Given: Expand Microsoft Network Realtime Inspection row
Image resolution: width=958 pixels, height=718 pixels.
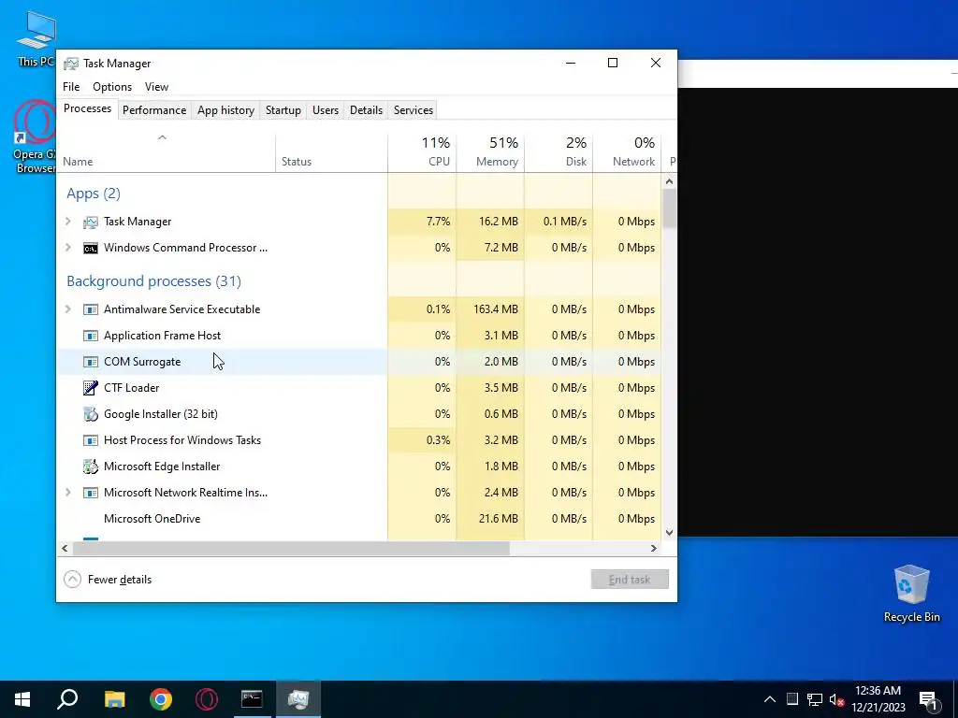Looking at the screenshot, I should (67, 493).
